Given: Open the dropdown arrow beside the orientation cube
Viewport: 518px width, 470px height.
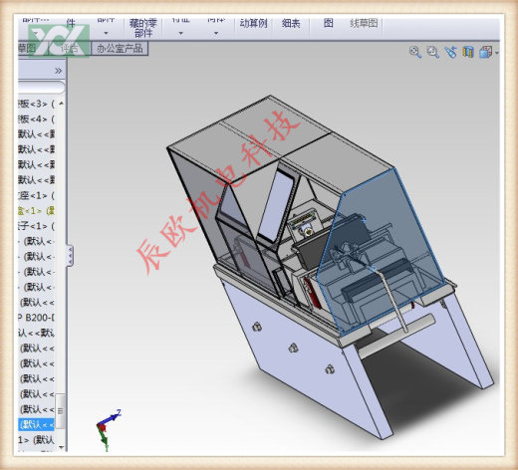Looking at the screenshot, I should 497,53.
